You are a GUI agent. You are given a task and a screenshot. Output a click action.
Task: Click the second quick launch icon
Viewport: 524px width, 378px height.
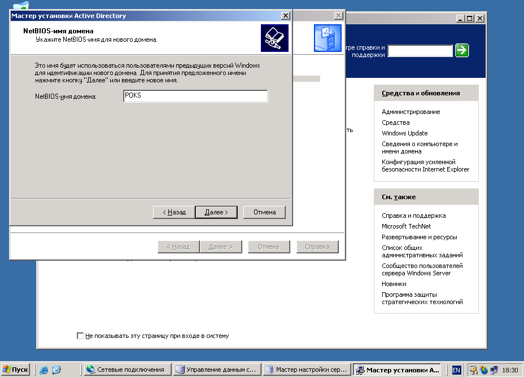tap(57, 370)
